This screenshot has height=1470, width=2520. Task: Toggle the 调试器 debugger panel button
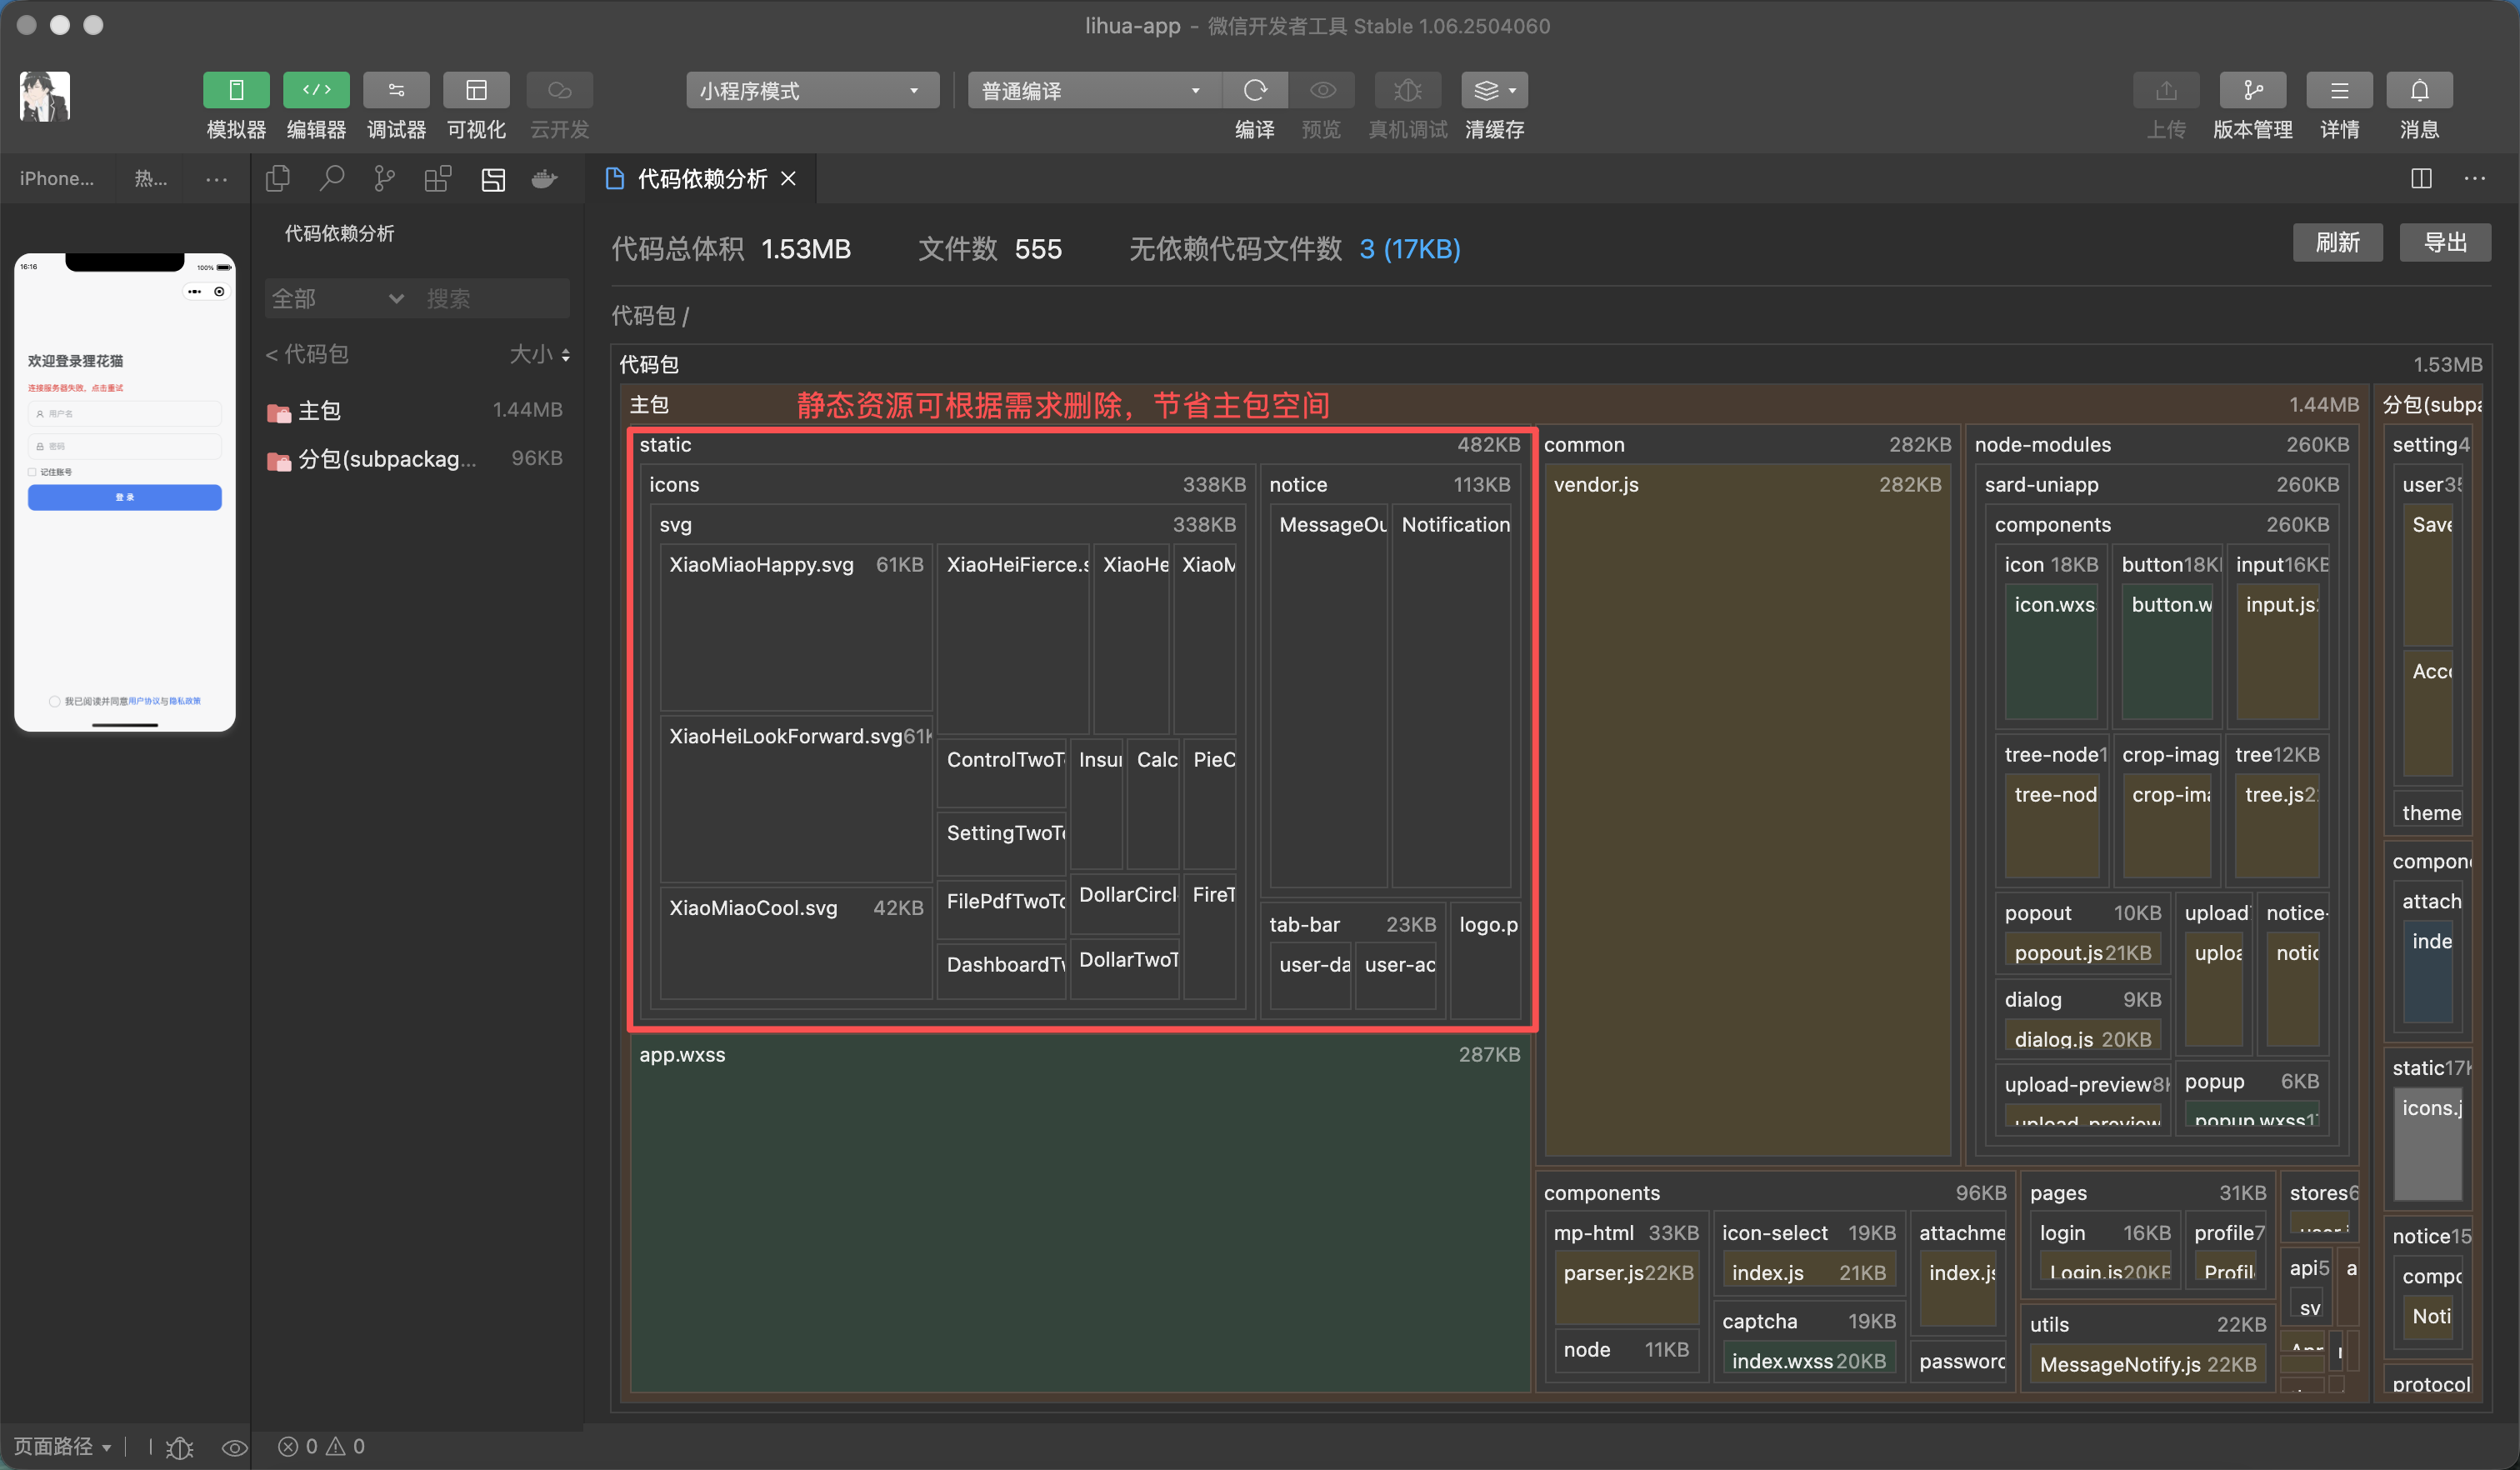tap(396, 90)
